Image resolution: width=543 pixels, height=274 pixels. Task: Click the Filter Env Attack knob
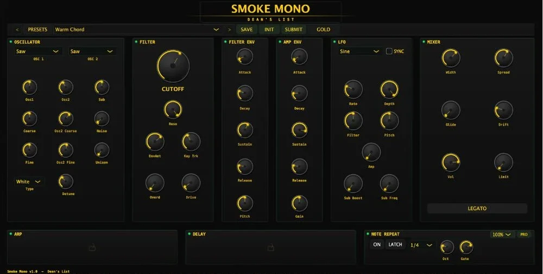click(245, 57)
